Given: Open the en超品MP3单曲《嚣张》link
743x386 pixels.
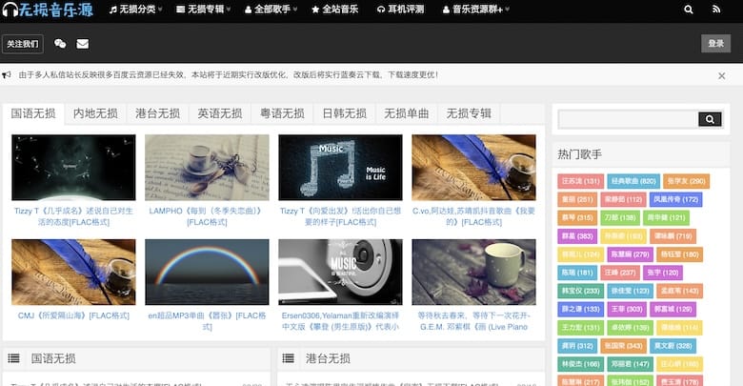Looking at the screenshot, I should pos(207,321).
